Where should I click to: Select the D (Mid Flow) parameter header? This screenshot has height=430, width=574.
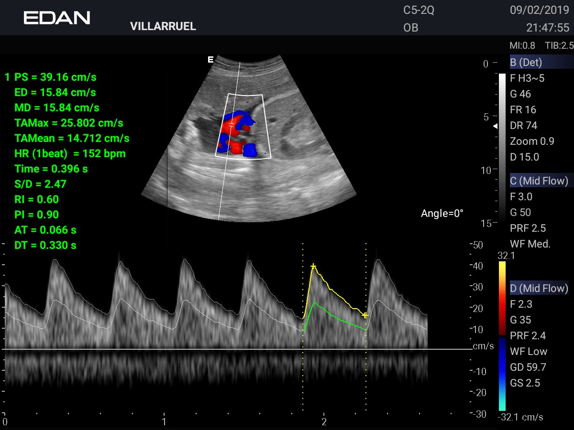click(539, 288)
